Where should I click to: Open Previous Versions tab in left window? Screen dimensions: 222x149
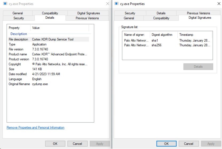(87, 18)
